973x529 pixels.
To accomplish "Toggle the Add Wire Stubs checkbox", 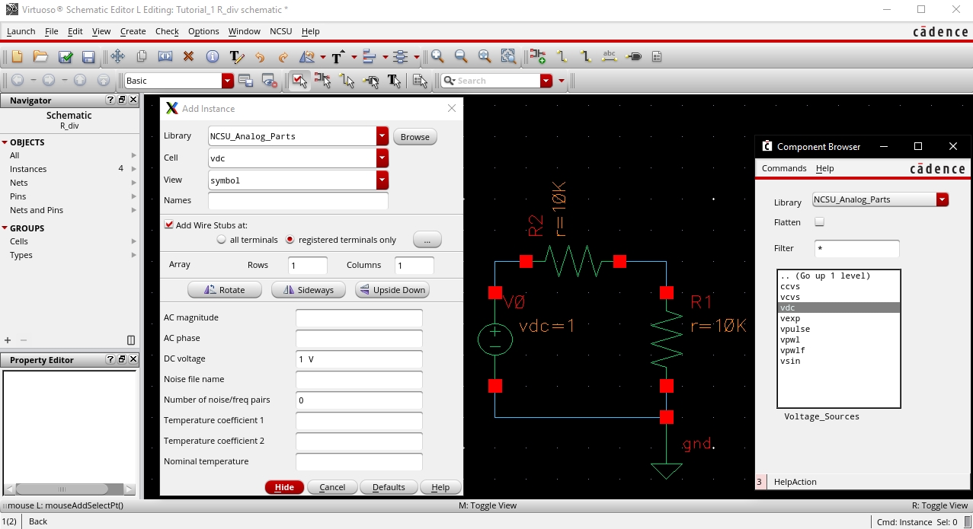I will (x=169, y=225).
